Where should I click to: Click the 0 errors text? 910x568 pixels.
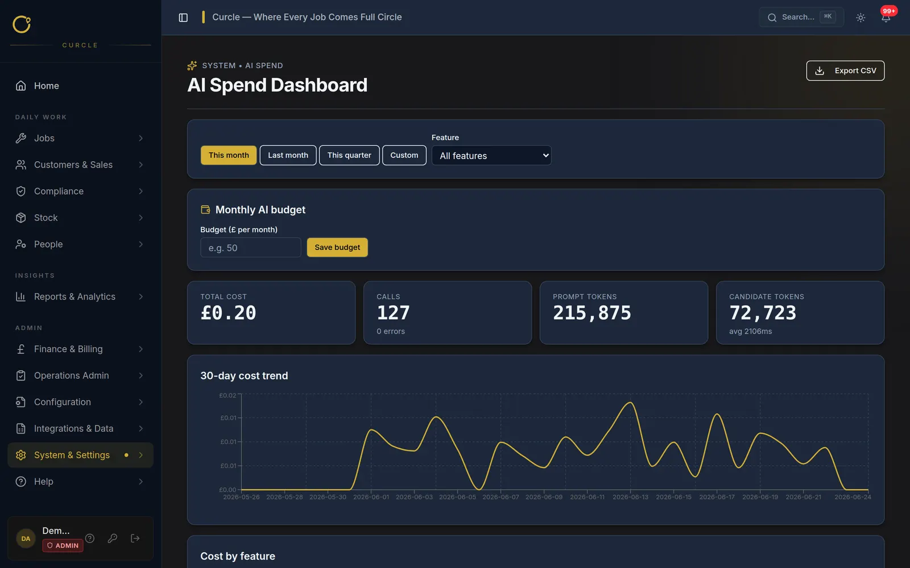tap(391, 331)
